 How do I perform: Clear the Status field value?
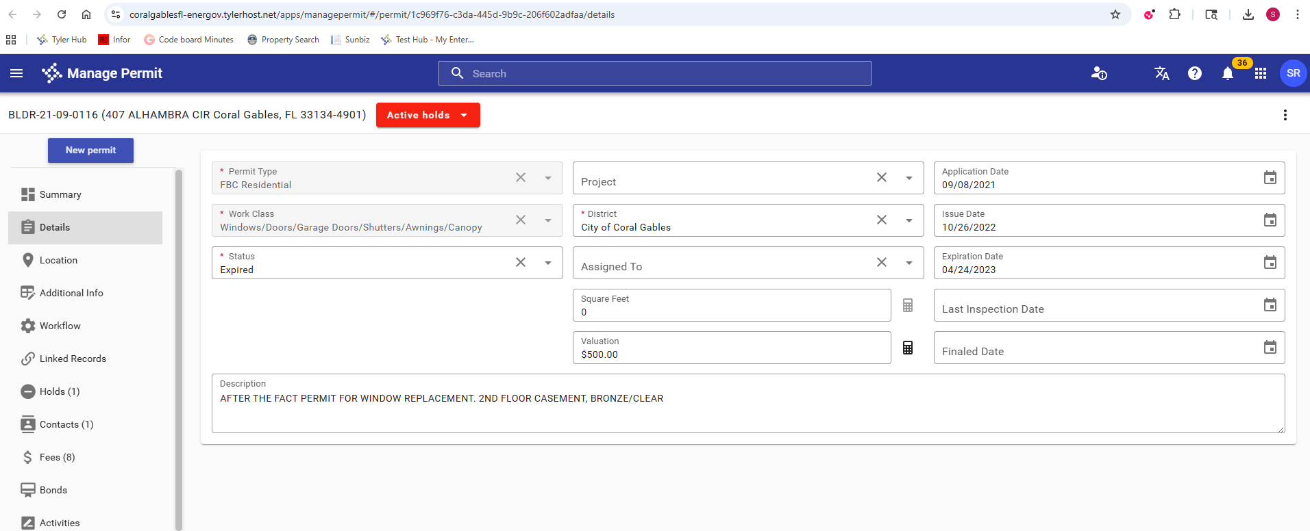(521, 263)
